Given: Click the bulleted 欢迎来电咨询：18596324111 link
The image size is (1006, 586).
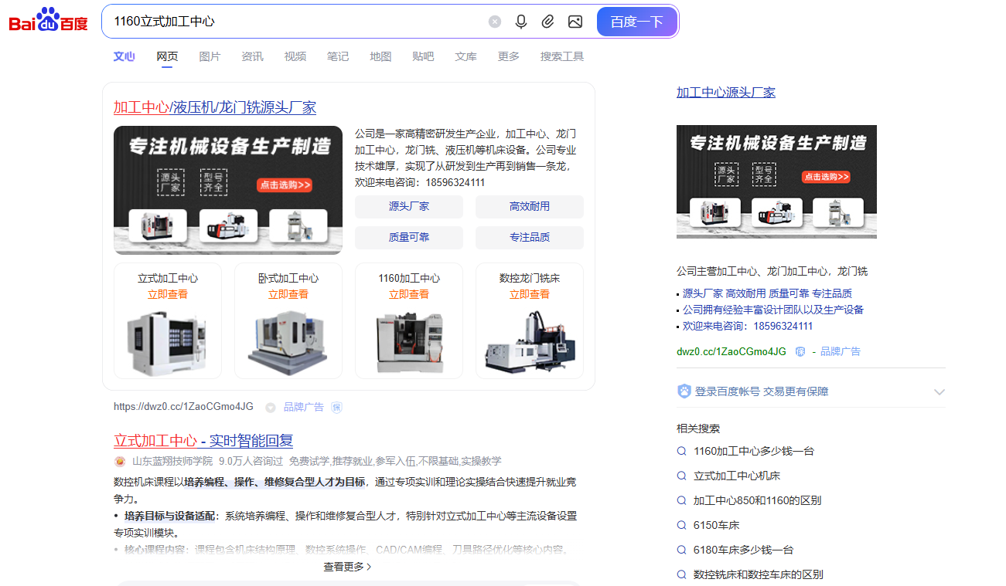Looking at the screenshot, I should pos(748,326).
